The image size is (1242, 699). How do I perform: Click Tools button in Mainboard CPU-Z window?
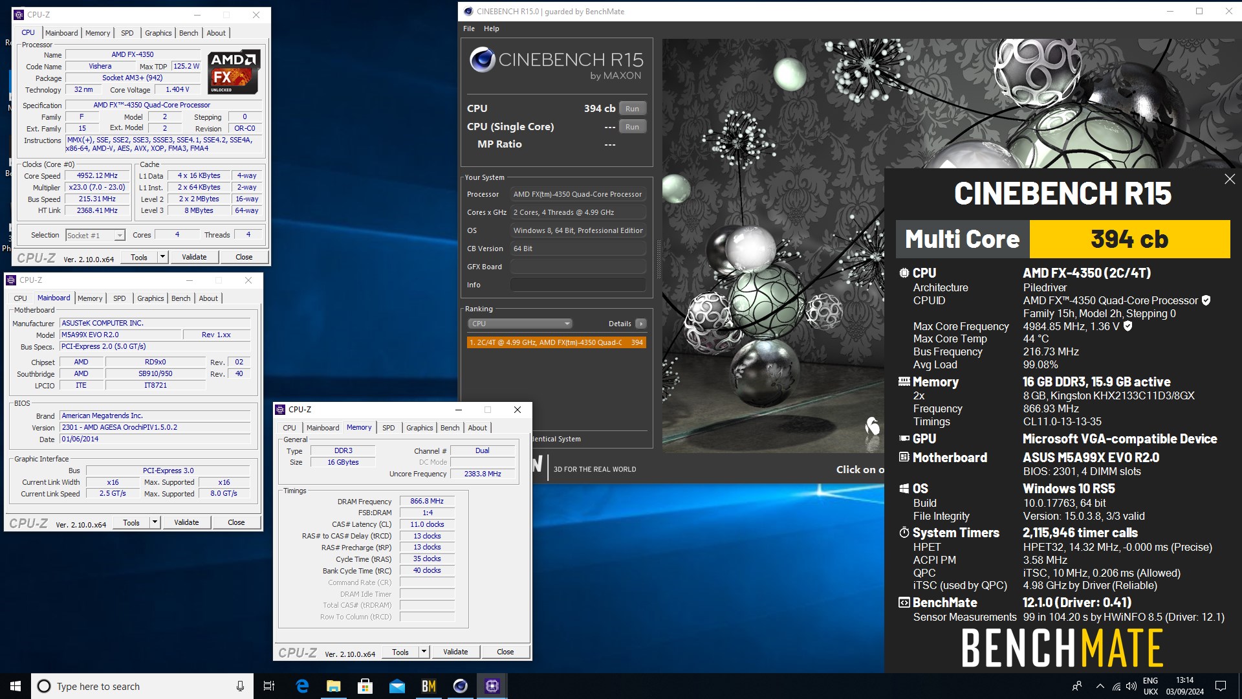tap(131, 522)
